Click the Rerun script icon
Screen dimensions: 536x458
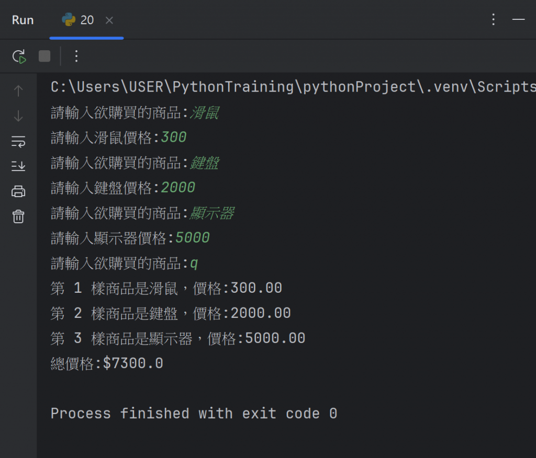click(19, 56)
